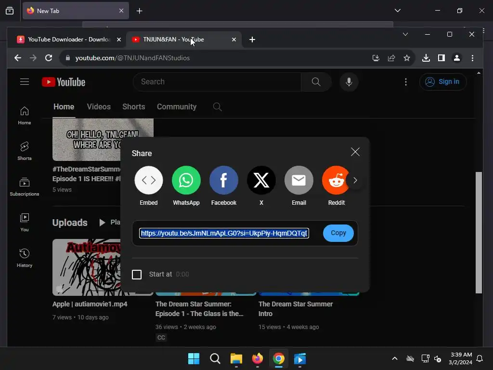Open the Uploads section heading

coord(70,223)
